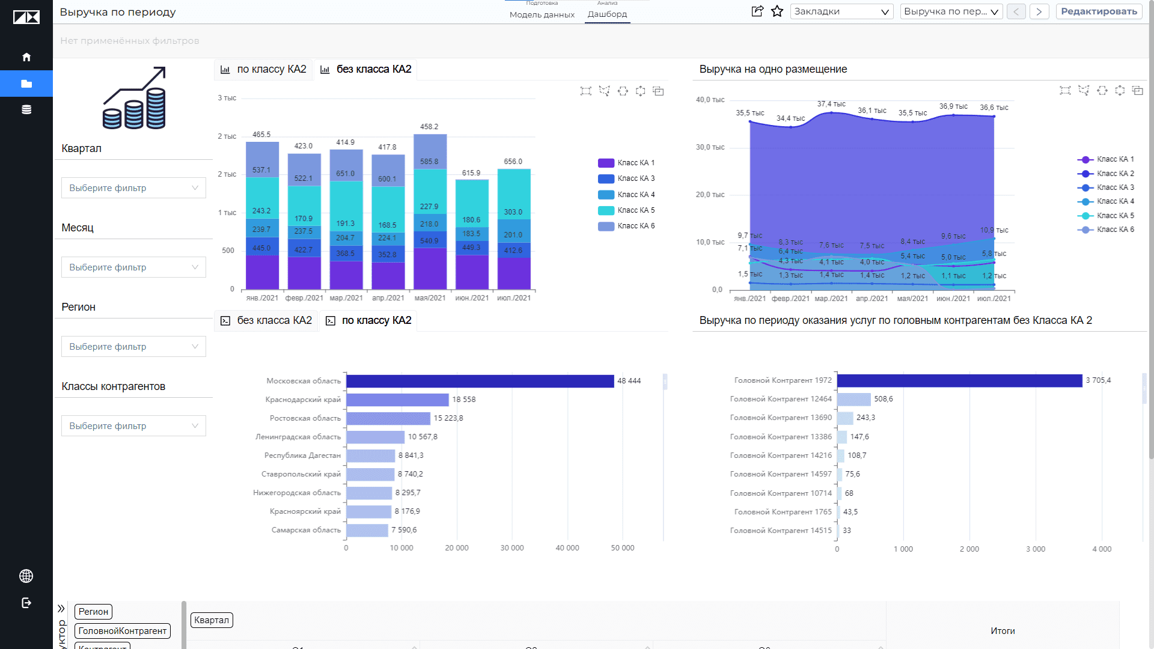Toggle Класс КА 4 in stacked bar legend
The image size is (1154, 649).
tap(626, 195)
